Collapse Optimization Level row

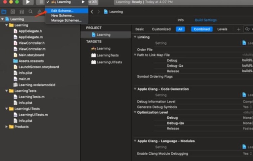[135, 112]
